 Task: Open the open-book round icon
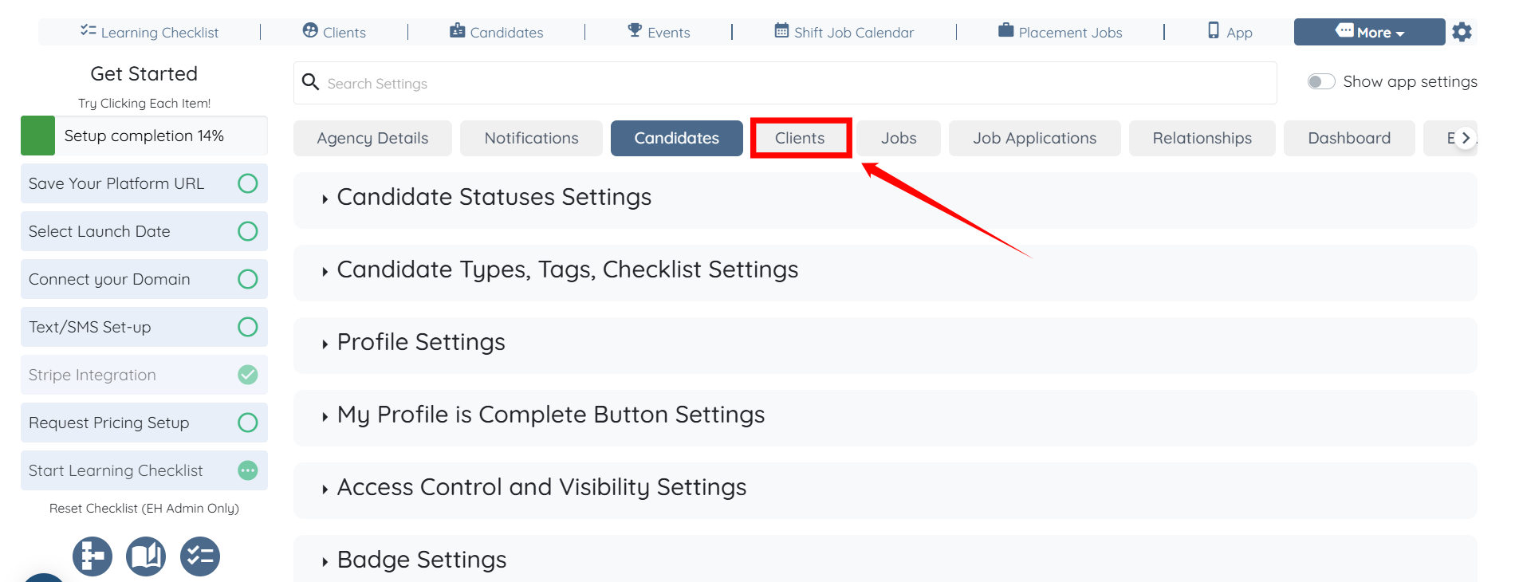point(146,556)
